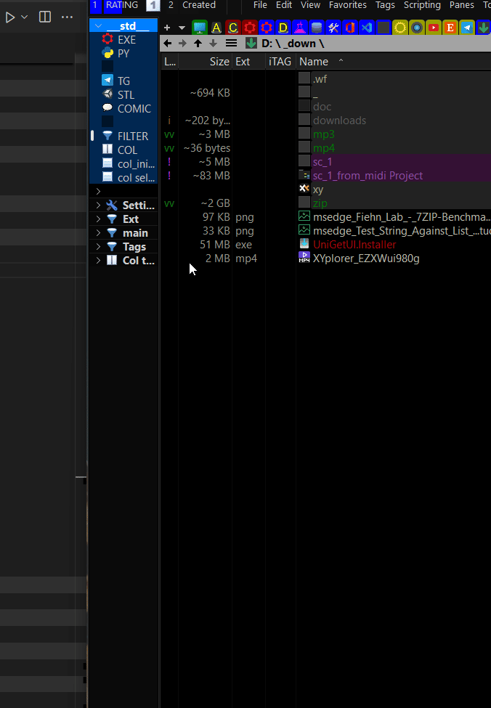Select the XYplorer_EZXWui980g mp4 file
Viewport: 491px width, 708px height.
[x=366, y=259]
